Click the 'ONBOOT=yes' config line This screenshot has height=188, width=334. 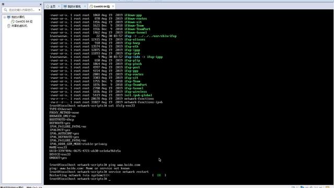click(58, 158)
